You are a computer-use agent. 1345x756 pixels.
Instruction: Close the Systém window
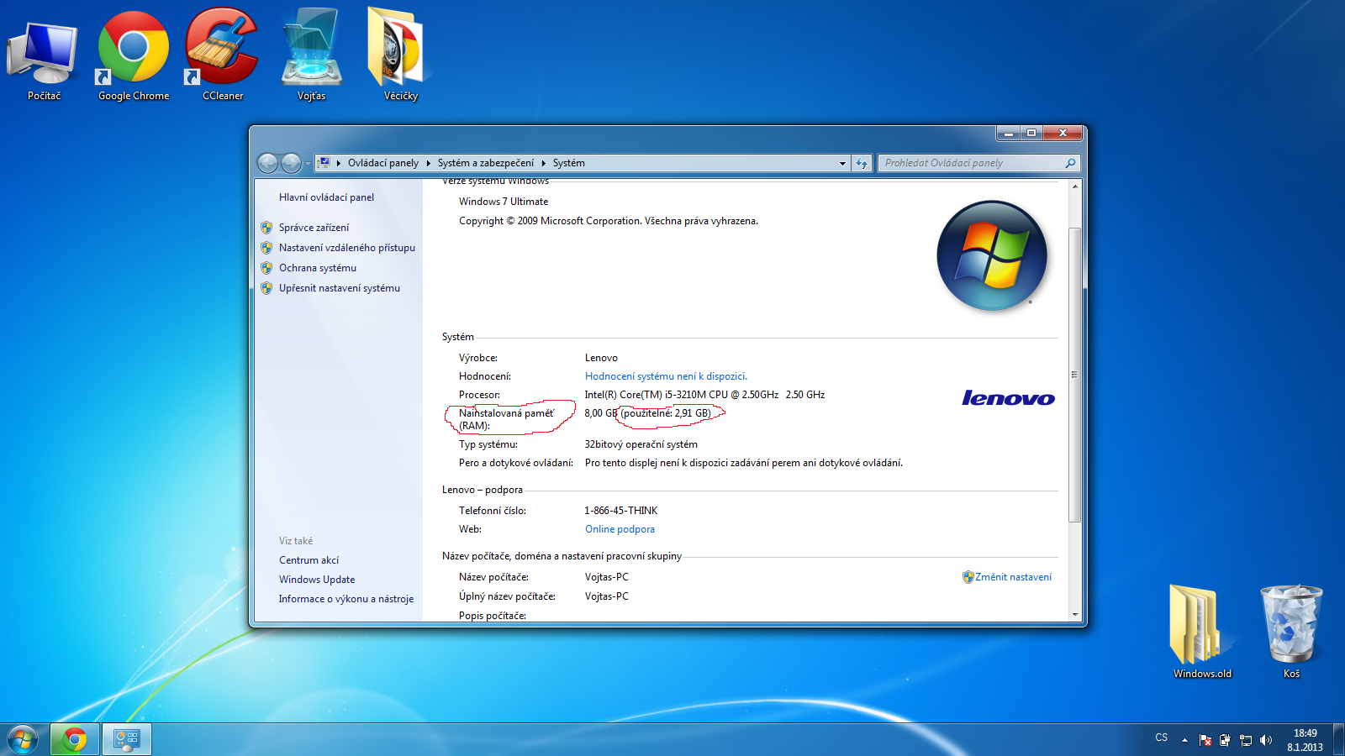pos(1063,133)
